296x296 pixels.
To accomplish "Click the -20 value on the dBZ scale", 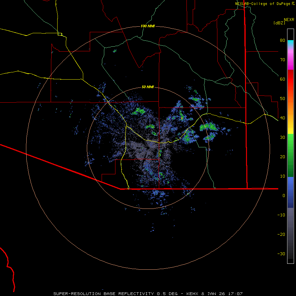I will coord(281,234).
